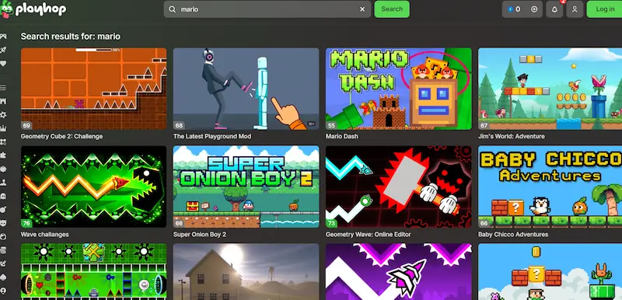Select ghost category icon in sidebar
The width and height of the screenshot is (622, 300).
[x=3, y=196]
